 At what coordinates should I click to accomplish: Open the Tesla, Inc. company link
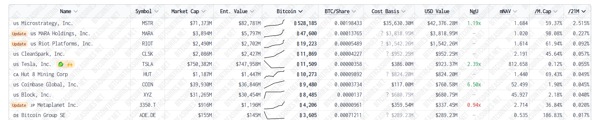click(x=36, y=64)
